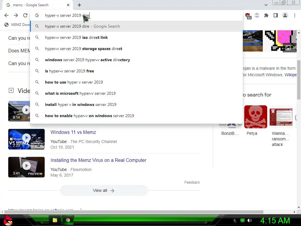This screenshot has height=226, width=301.
Task: Click the striped flag extension icon
Action: click(x=257, y=15)
